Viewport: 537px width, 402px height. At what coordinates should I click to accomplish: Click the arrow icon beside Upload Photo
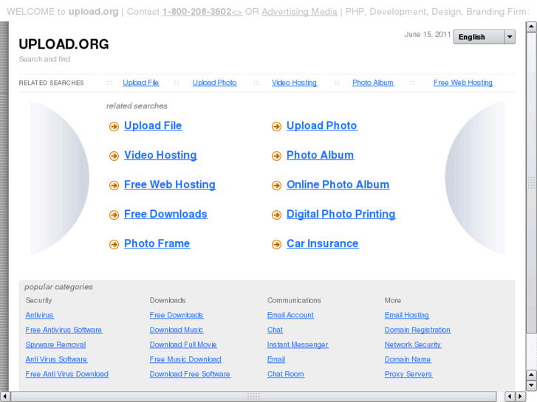[x=276, y=127]
